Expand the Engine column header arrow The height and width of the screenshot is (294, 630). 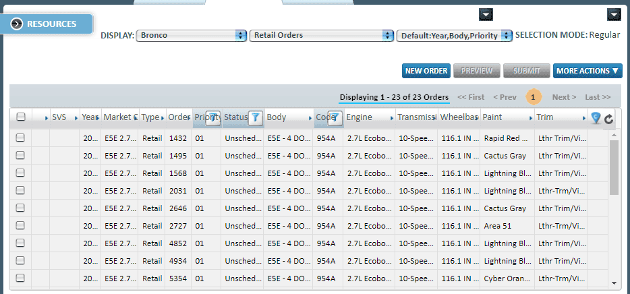(392, 118)
